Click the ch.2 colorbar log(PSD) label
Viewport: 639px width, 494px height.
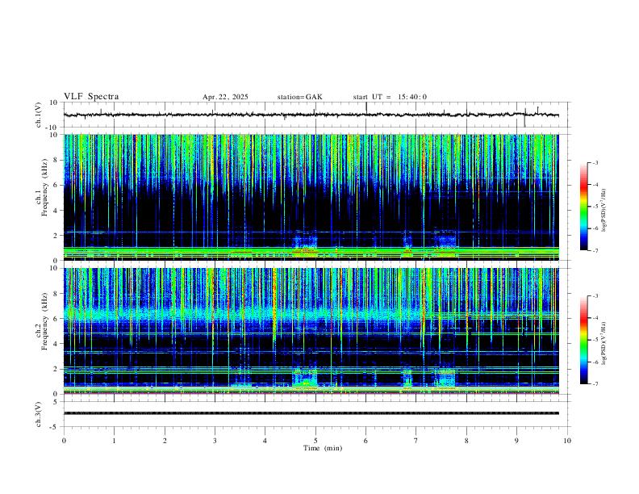click(x=604, y=343)
